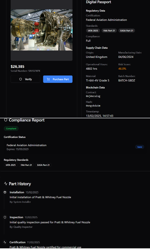Click the Regulatory Standards label
This screenshot has height=249, width=150.
(16, 160)
